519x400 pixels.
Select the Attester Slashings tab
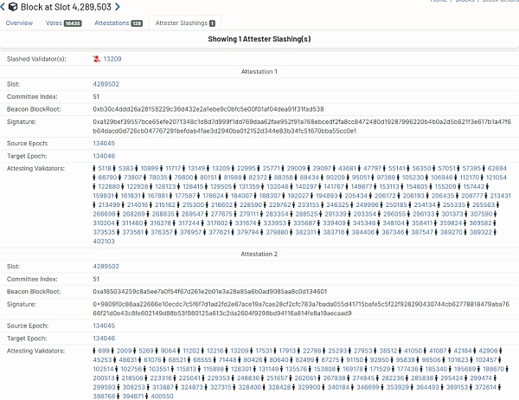coord(185,23)
